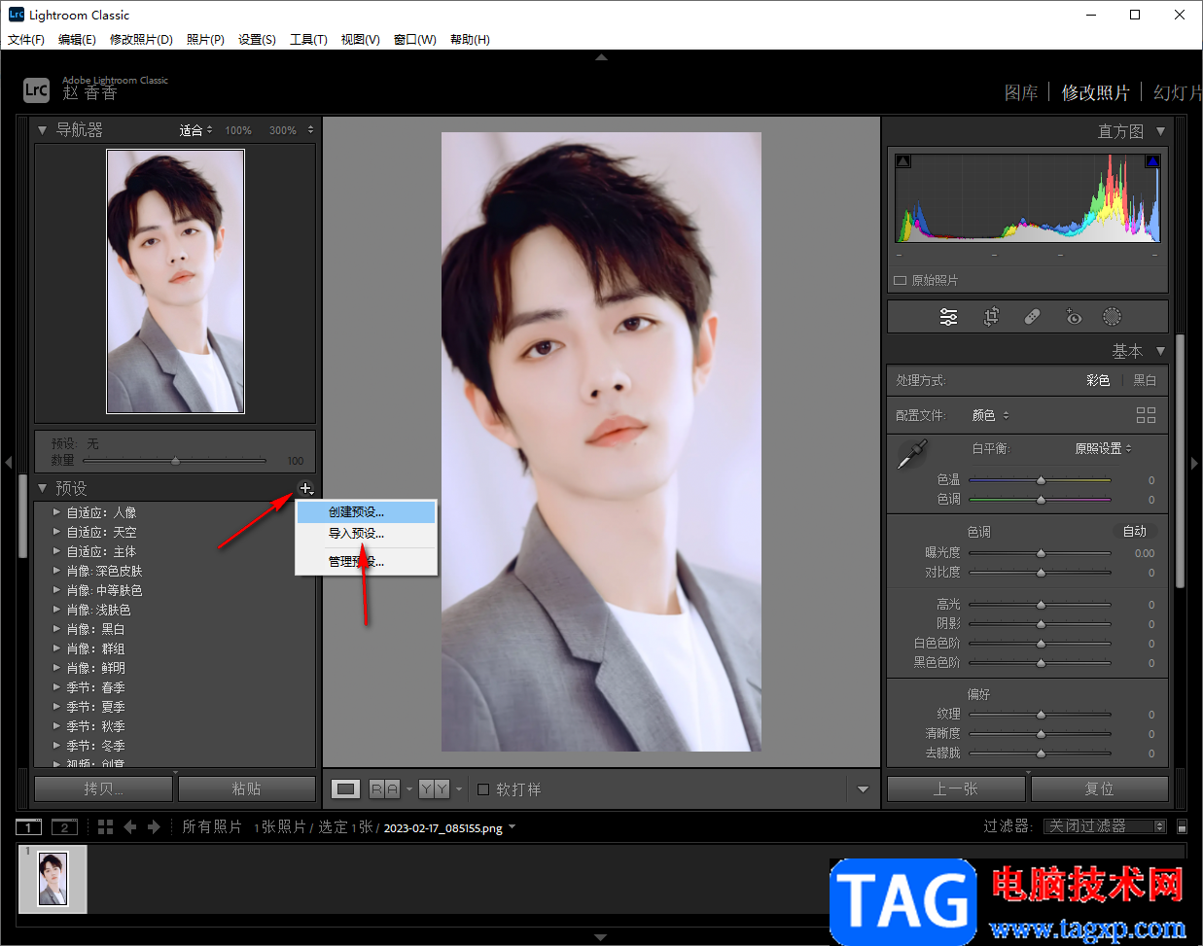This screenshot has height=946, width=1203.
Task: Click the Lrc identity plate logo
Action: pos(36,90)
